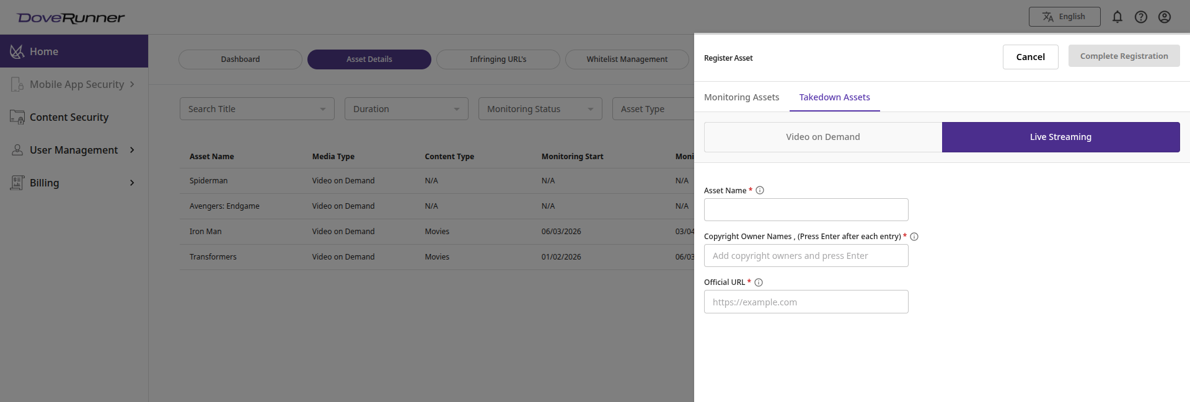Click the Spiderman asset row name

[208, 181]
